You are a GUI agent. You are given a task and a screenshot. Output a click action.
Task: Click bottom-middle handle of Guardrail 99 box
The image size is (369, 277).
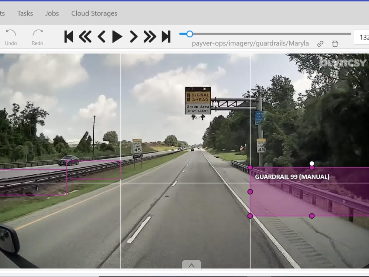click(312, 216)
